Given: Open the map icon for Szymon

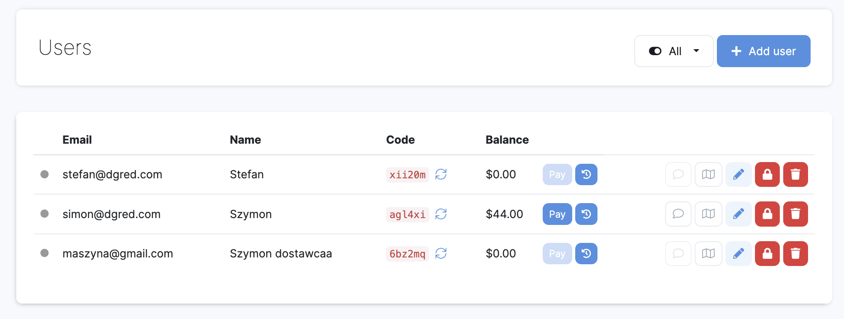Looking at the screenshot, I should coord(708,214).
